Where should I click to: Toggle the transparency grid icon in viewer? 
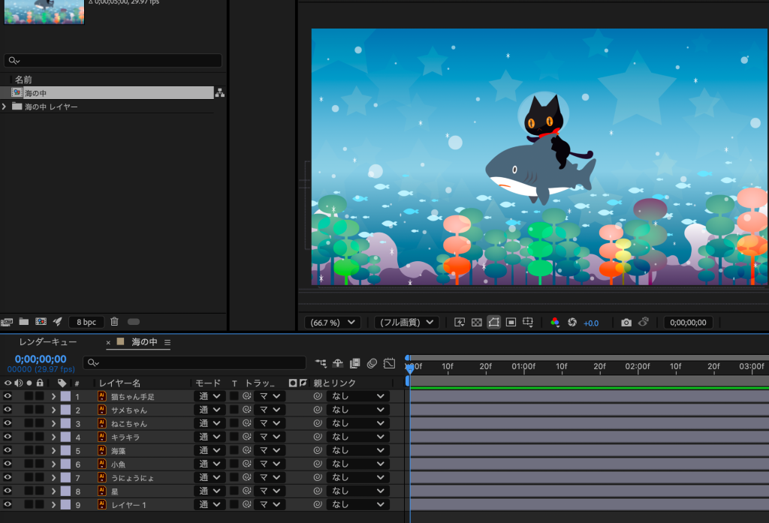[477, 323]
